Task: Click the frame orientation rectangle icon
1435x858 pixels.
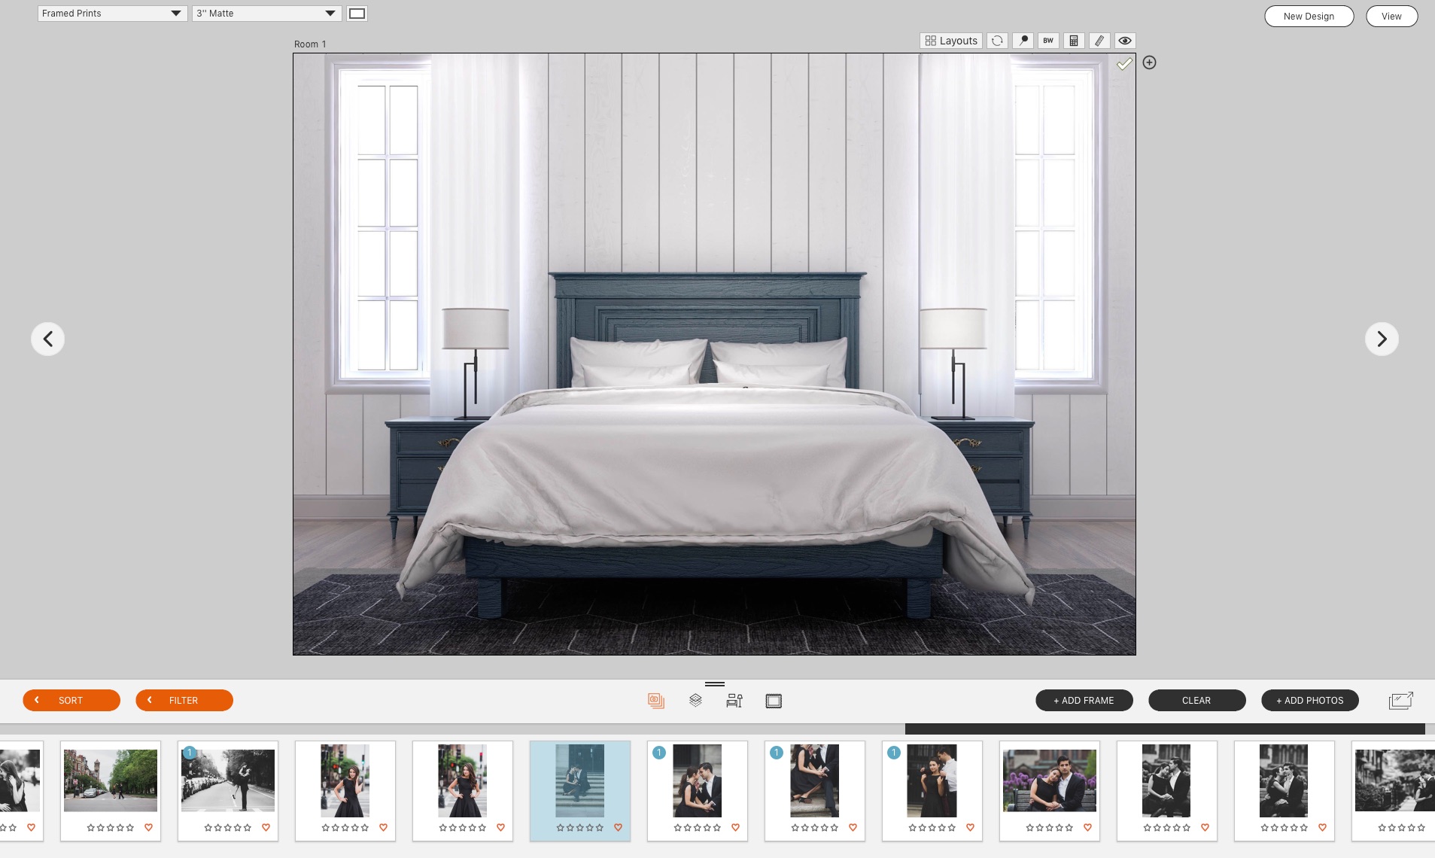Action: click(357, 14)
